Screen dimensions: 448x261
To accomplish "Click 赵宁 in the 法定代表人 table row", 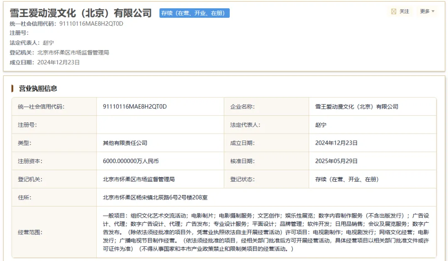I will coord(321,125).
